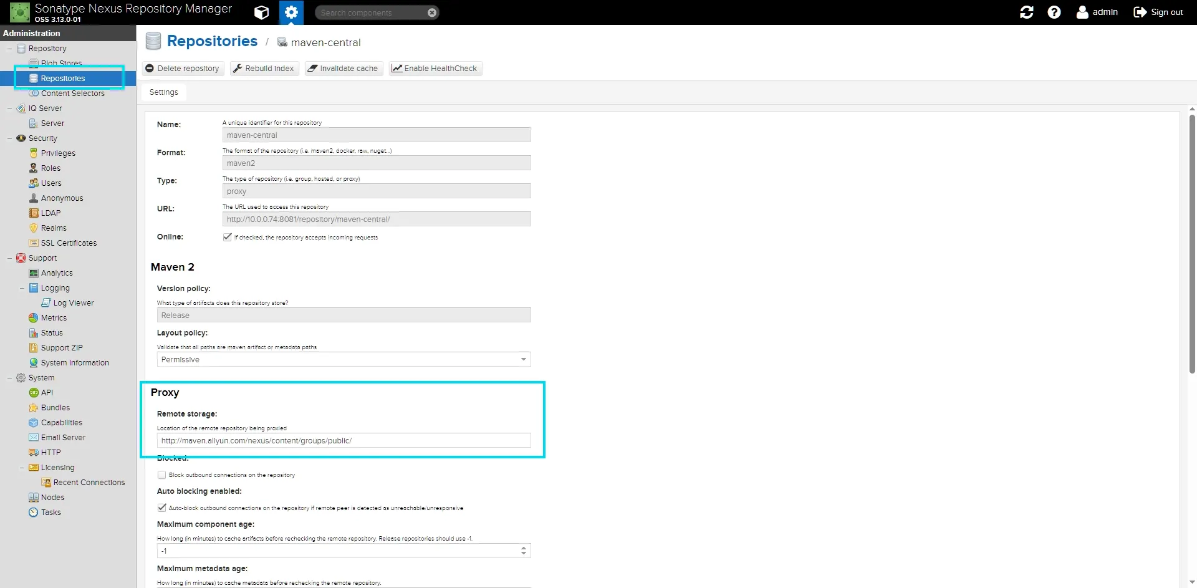This screenshot has height=588, width=1197.
Task: Switch to the Settings tab
Action: [x=164, y=92]
